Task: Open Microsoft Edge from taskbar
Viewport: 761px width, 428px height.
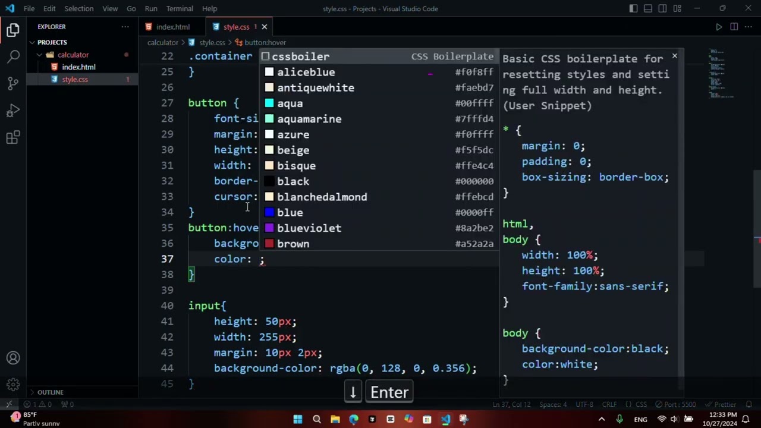Action: pos(354,419)
